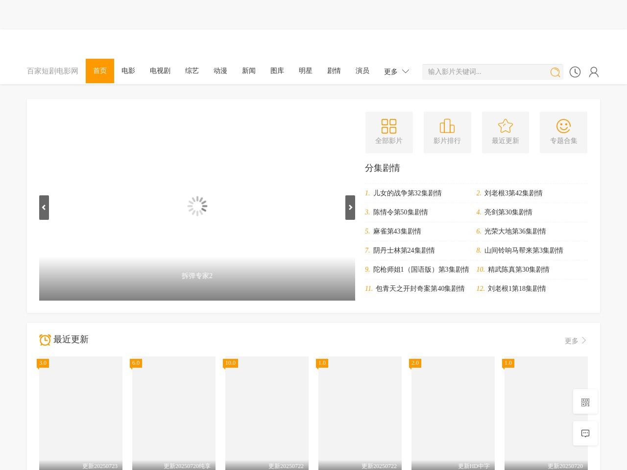Viewport: 627px width, 470px height.
Task: Open 专题合集 with the smiley icon
Action: [563, 132]
